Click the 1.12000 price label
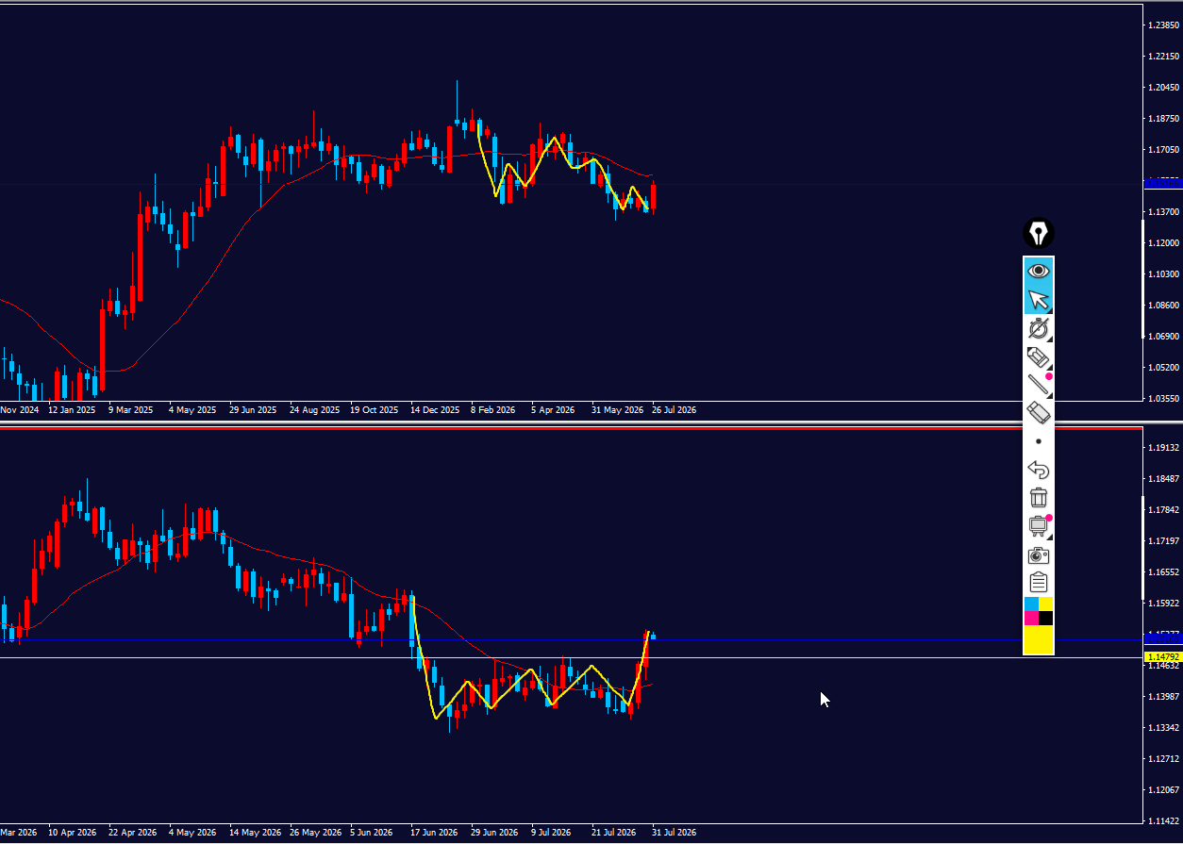The image size is (1183, 844). tap(1164, 243)
